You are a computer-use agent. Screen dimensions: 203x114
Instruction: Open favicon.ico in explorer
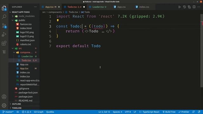coord(26,24)
